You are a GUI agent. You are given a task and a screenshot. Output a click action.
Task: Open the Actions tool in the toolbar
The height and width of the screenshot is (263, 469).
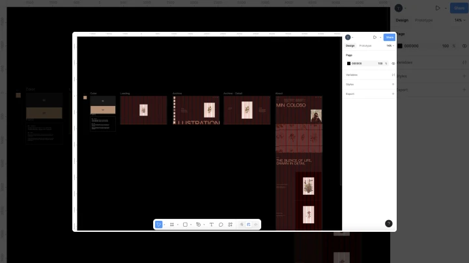(231, 225)
